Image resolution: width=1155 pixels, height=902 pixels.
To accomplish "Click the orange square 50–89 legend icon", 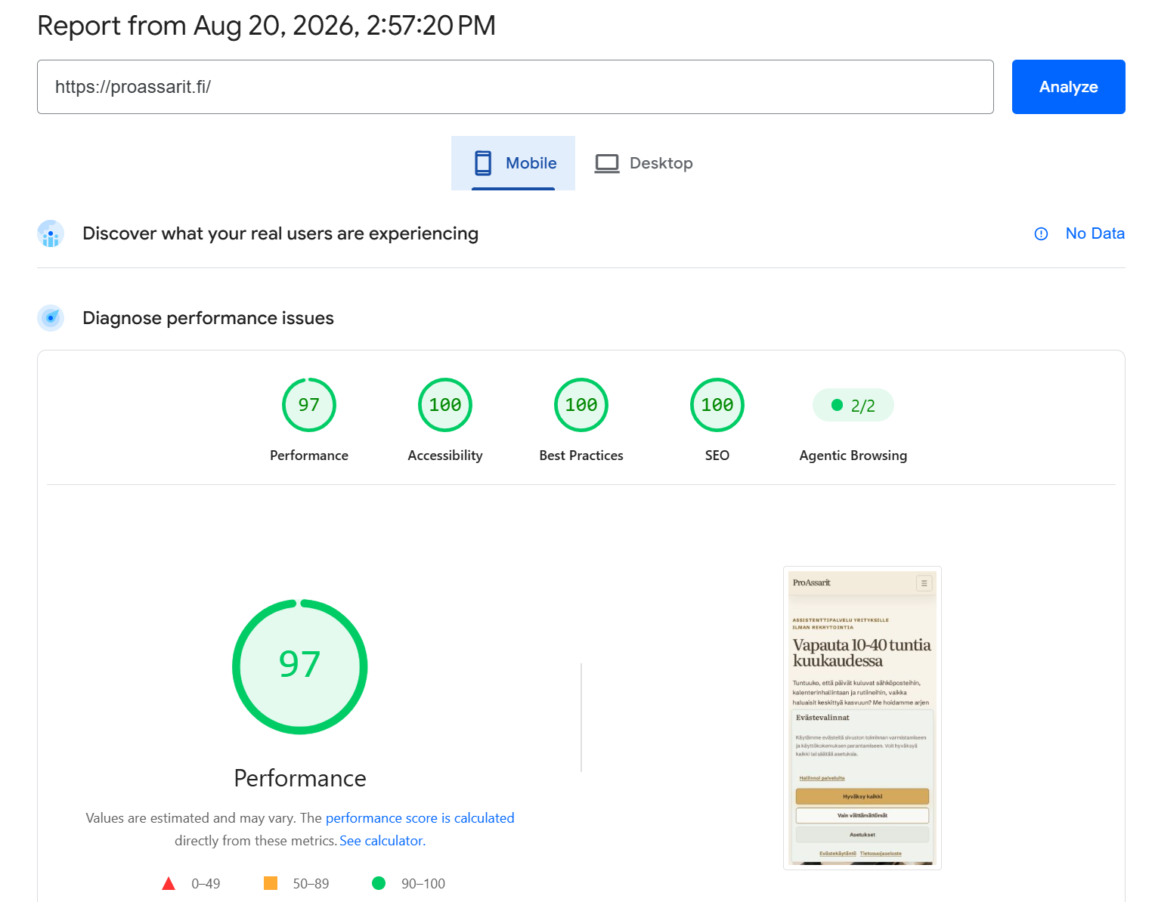I will pyautogui.click(x=271, y=883).
